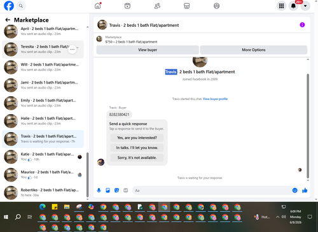The height and width of the screenshot is (232, 318).
Task: Open the Groups tab icon
Action: tap(216, 6)
